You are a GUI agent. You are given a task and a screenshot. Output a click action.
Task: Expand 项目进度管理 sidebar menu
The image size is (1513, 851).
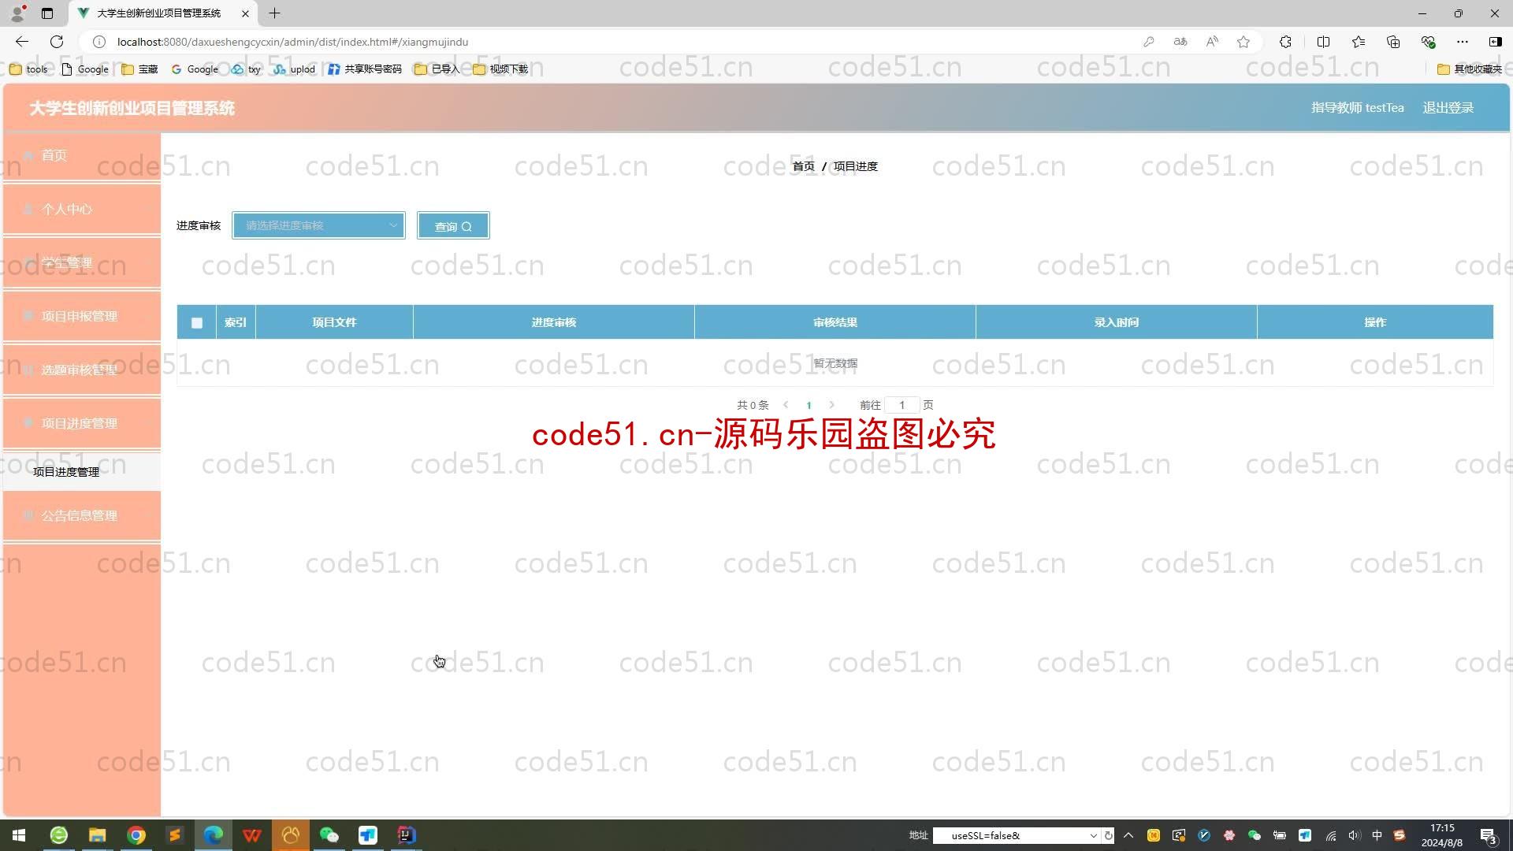tap(82, 423)
